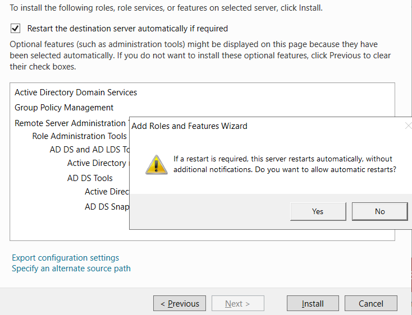Close the Add Roles and Features dialog
This screenshot has height=315, width=412.
(x=408, y=126)
